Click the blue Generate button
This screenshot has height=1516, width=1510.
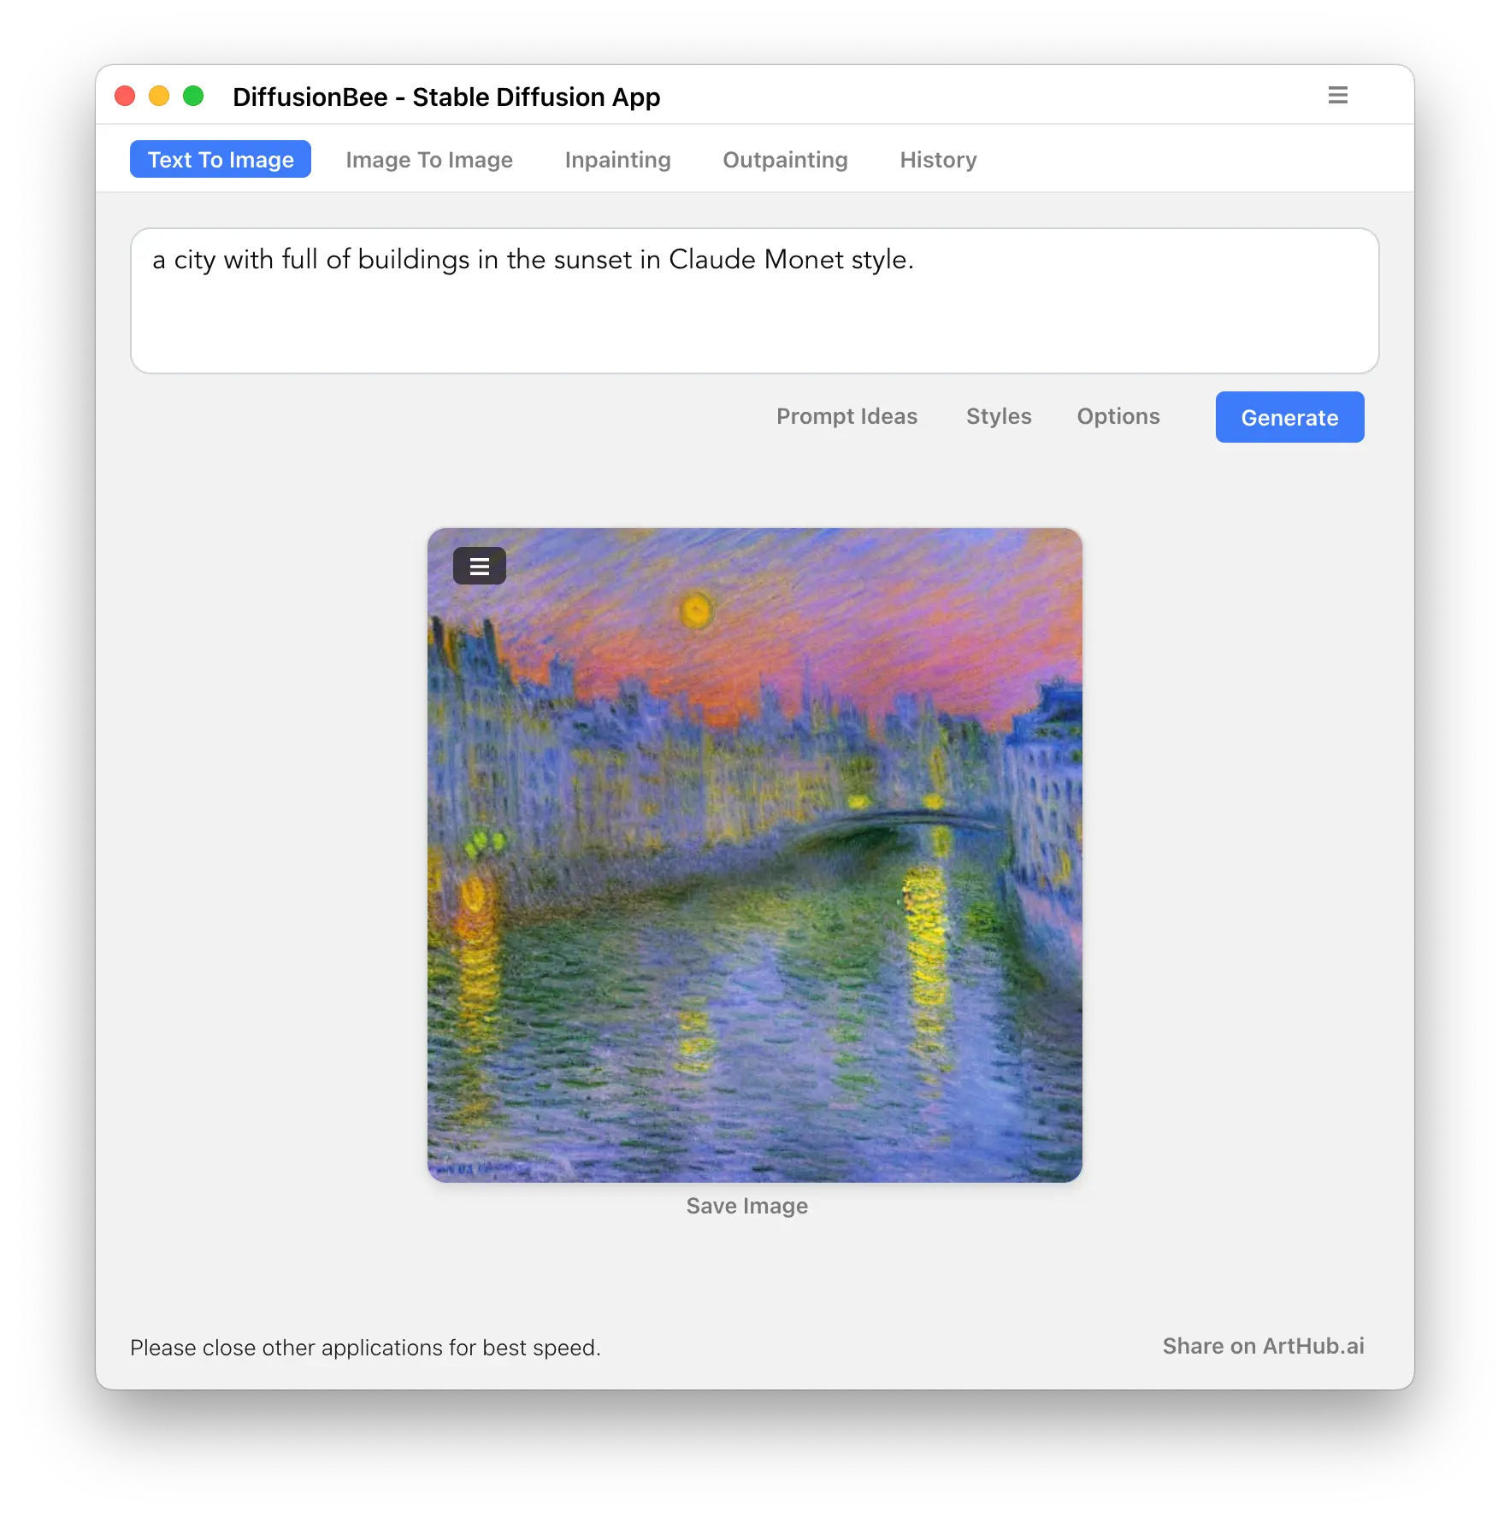point(1289,417)
